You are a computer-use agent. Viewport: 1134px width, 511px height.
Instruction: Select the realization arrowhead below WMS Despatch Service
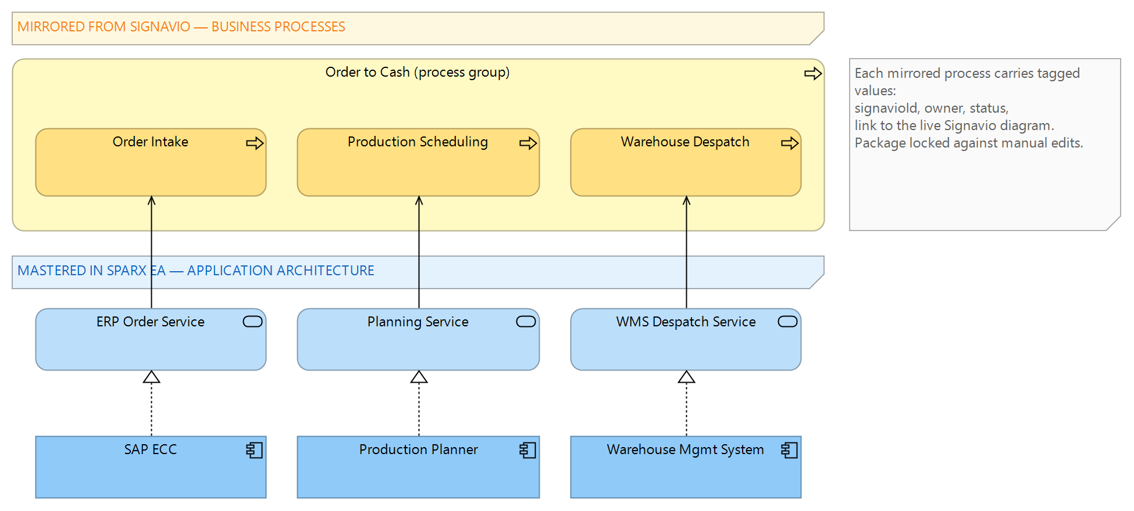[x=687, y=377]
